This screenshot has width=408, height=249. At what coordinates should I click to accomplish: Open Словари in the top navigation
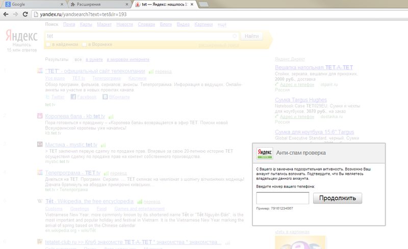pyautogui.click(x=146, y=24)
